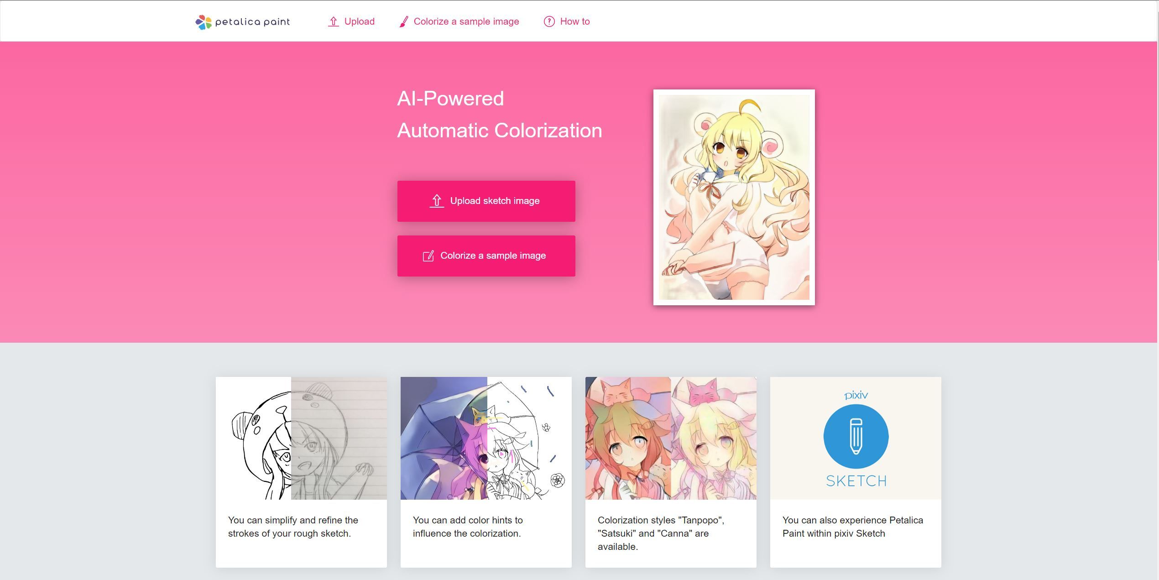Viewport: 1159px width, 580px height.
Task: Click the upload arrow icon in header
Action: 333,21
